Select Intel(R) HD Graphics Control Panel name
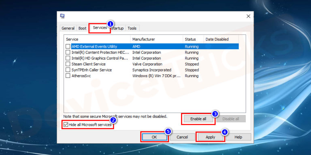Image resolution: width=311 pixels, height=155 pixels. click(x=100, y=58)
